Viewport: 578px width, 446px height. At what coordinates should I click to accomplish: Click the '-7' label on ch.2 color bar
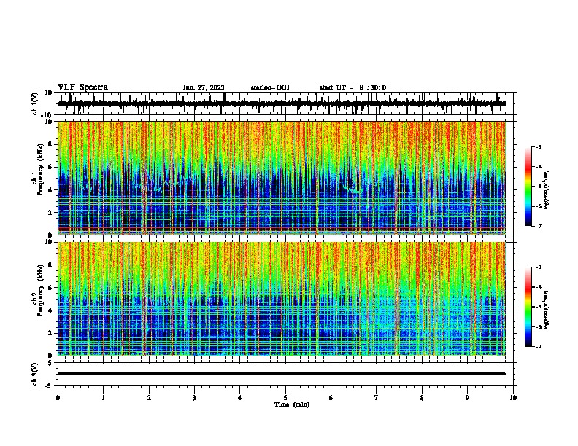(538, 346)
